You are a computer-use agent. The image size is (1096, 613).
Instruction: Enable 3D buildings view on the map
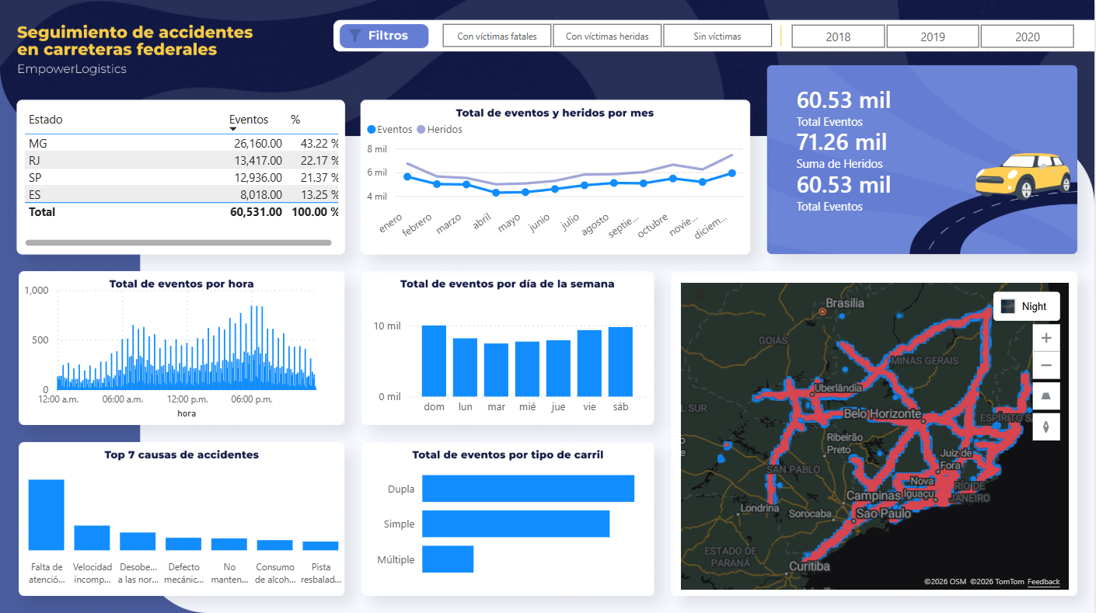click(x=1045, y=395)
